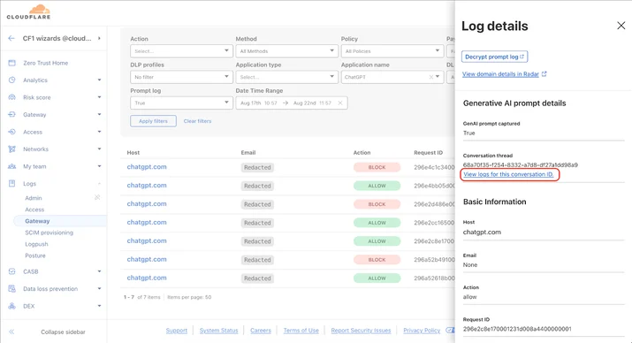Click View logs for this conversation ID link
This screenshot has height=343, width=632.
click(508, 174)
